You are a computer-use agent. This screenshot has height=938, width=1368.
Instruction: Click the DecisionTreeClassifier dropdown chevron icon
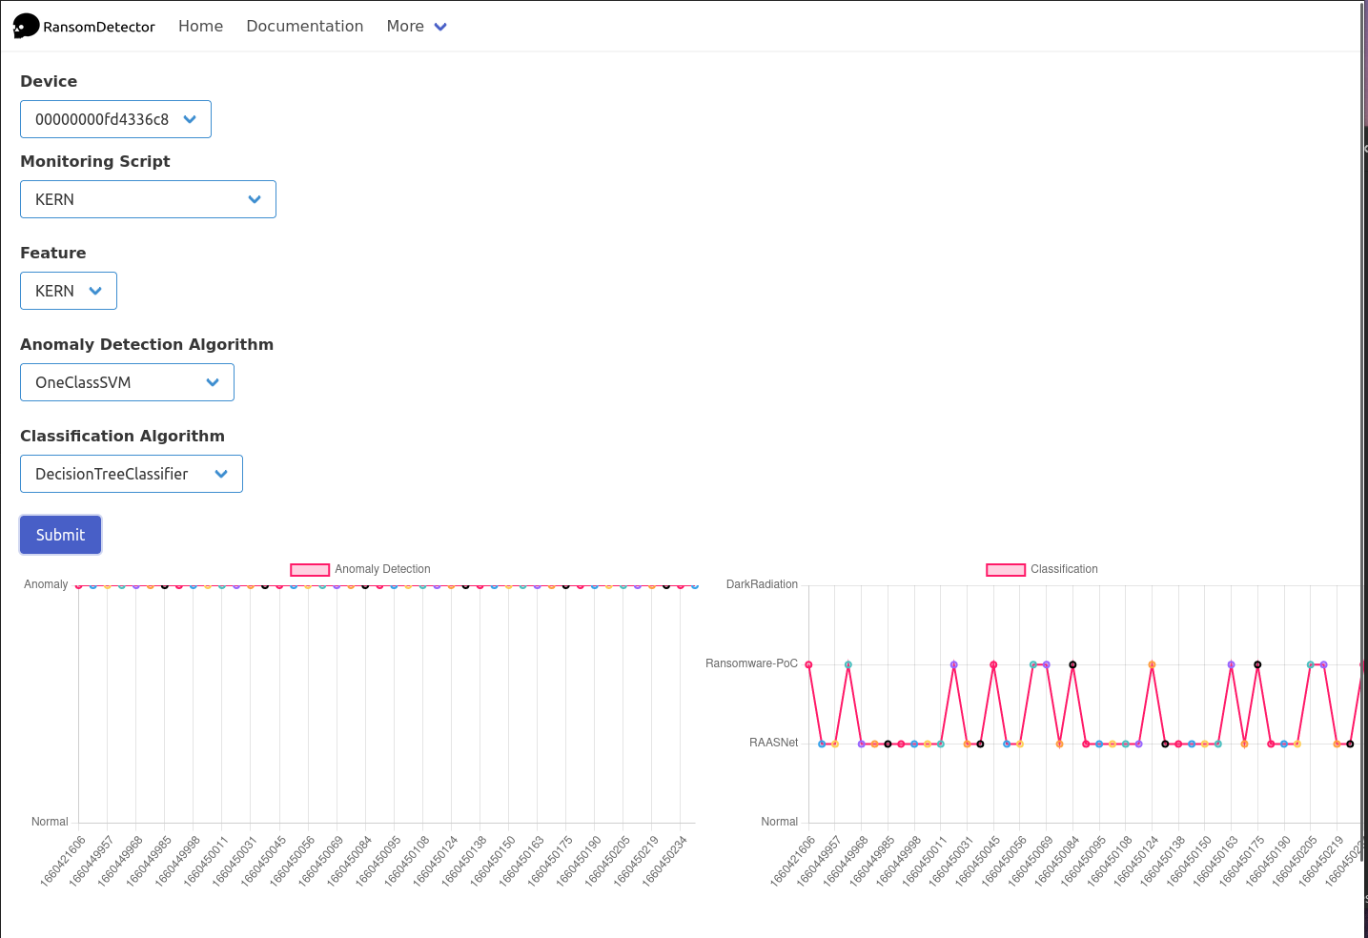(220, 474)
